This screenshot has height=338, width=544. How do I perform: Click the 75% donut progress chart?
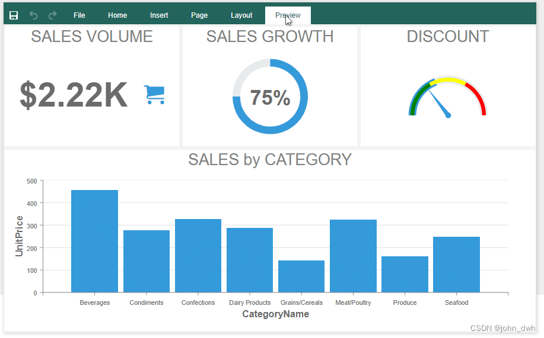point(270,96)
